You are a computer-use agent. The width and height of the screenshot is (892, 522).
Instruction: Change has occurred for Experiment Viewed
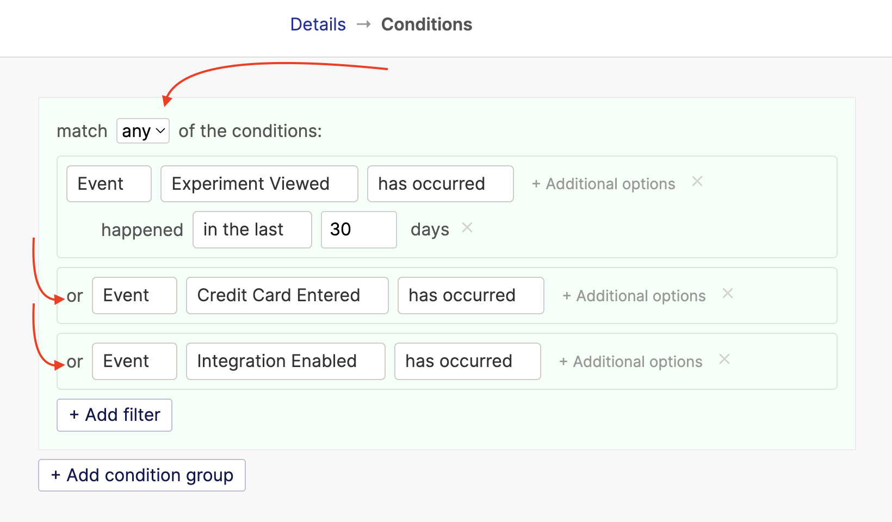click(x=441, y=184)
